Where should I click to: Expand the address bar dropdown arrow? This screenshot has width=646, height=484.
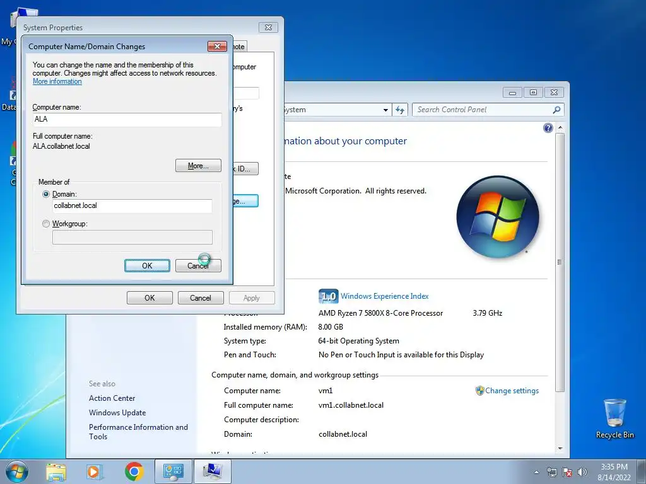pyautogui.click(x=385, y=110)
